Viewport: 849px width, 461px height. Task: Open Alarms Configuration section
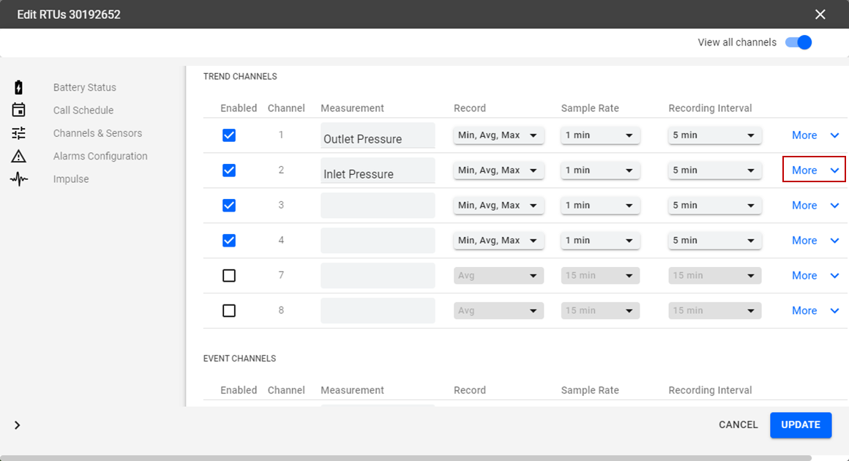click(100, 156)
